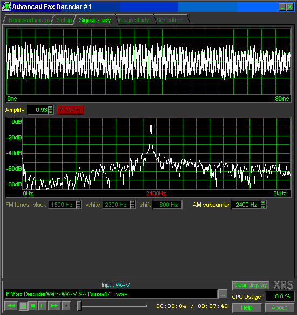
Task: Click the 'Input WAV' heading label
Action: pos(116,285)
